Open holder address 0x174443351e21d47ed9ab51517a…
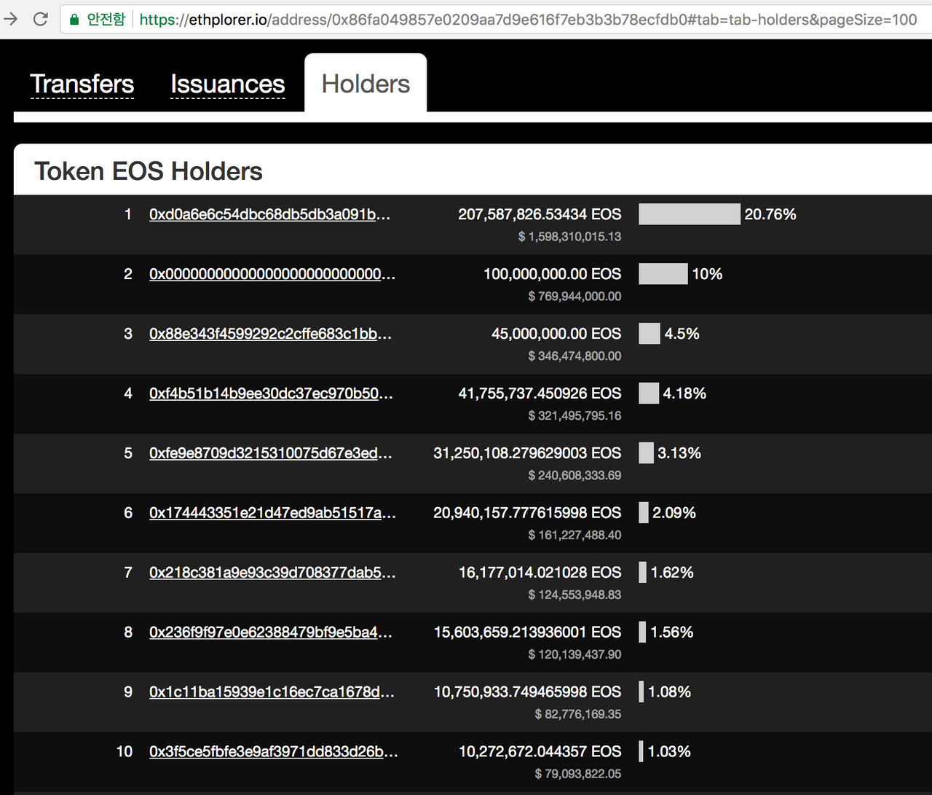Image resolution: width=932 pixels, height=795 pixels. click(x=273, y=513)
